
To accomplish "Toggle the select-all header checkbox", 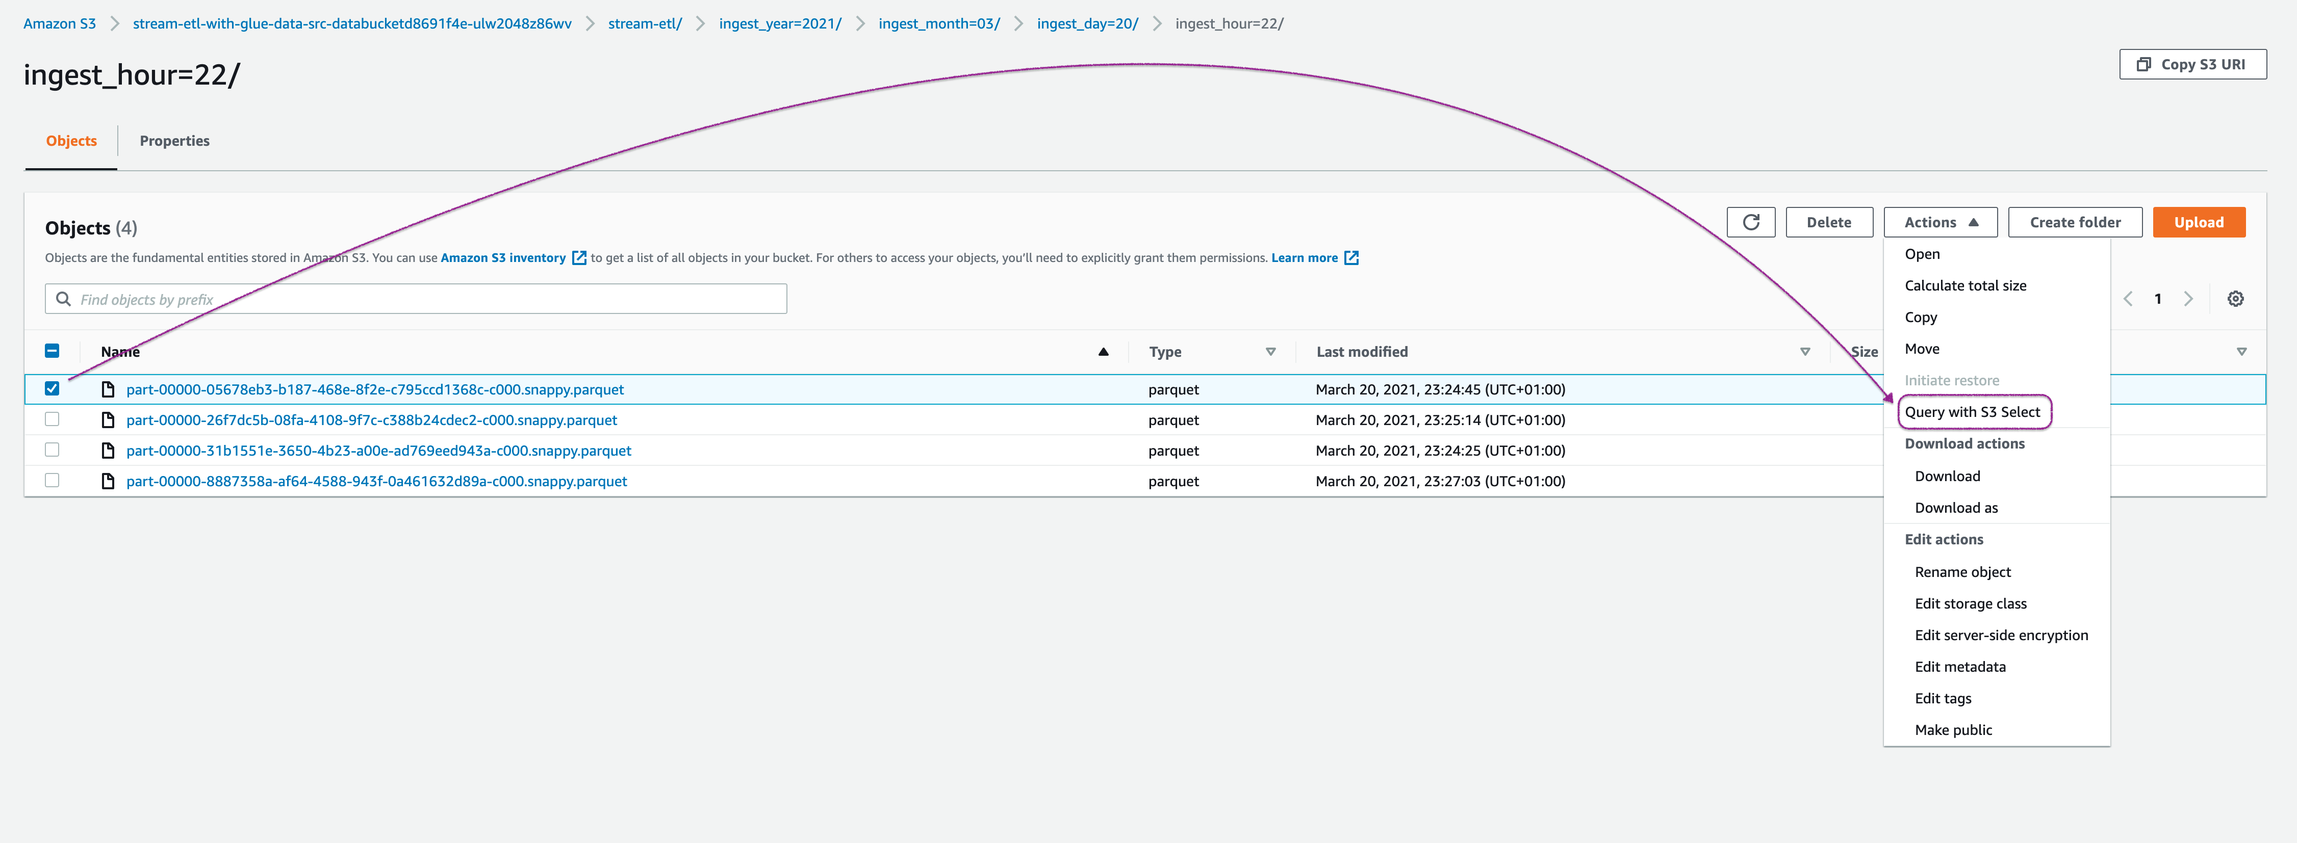I will [x=52, y=351].
